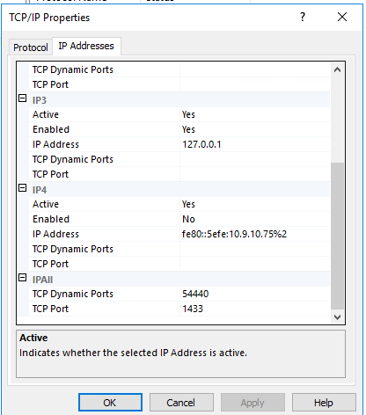Collapse the IP4 section
This screenshot has height=415, width=366.
[x=23, y=188]
